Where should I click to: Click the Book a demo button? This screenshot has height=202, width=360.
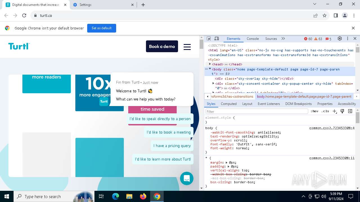click(162, 46)
